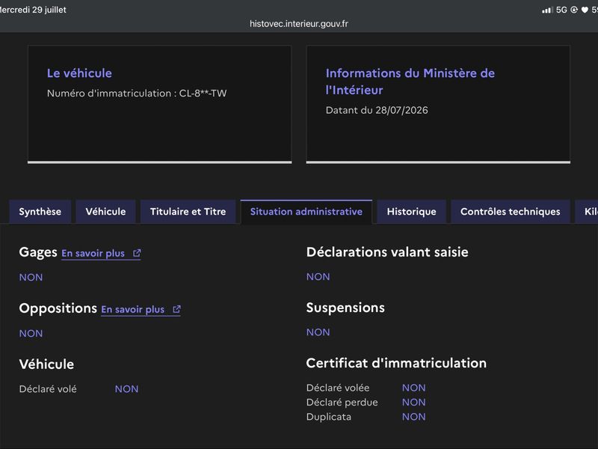Click the NON value for Déclaré perdue

[414, 403]
